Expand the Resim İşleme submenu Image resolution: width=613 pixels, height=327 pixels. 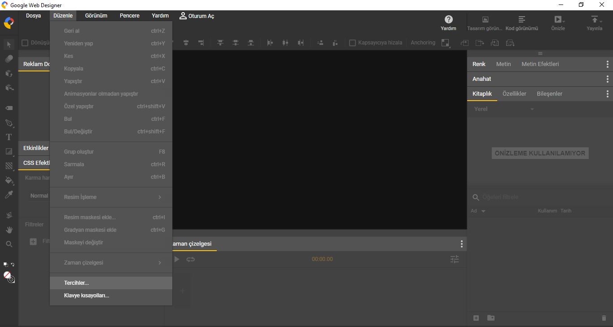tap(111, 197)
